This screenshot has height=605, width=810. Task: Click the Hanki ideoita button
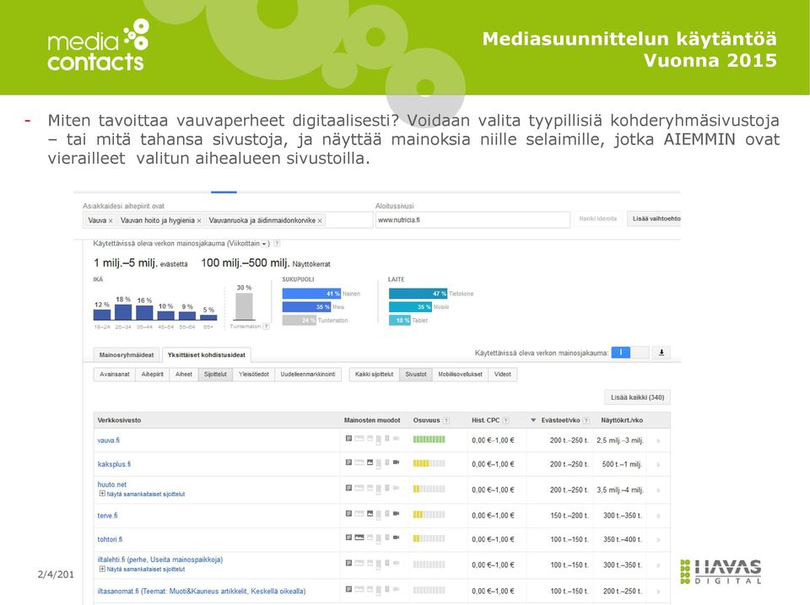[x=597, y=219]
